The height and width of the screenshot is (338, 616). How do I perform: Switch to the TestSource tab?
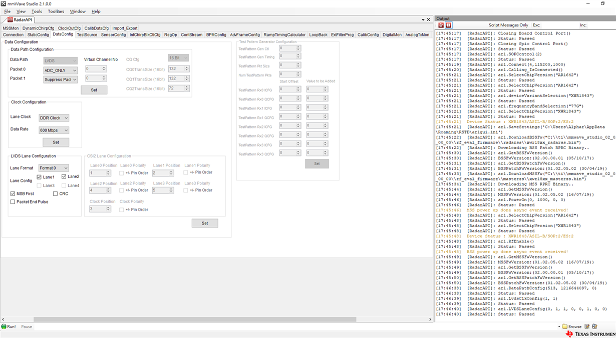pyautogui.click(x=87, y=35)
